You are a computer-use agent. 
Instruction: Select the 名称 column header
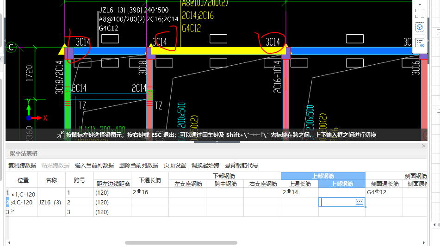click(x=51, y=180)
